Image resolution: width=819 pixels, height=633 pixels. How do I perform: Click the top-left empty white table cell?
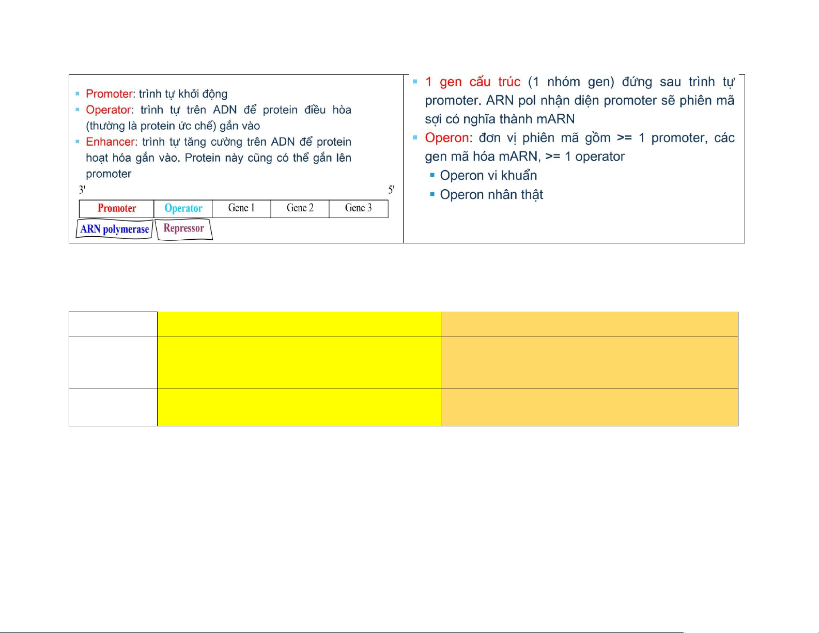(113, 324)
